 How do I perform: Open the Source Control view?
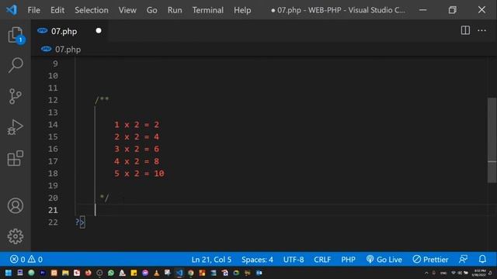pyautogui.click(x=16, y=96)
